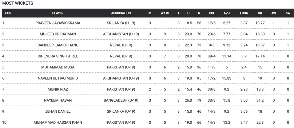Open Dipendra Singh Airee profile
The width and height of the screenshot is (294, 128).
[x=58, y=56]
